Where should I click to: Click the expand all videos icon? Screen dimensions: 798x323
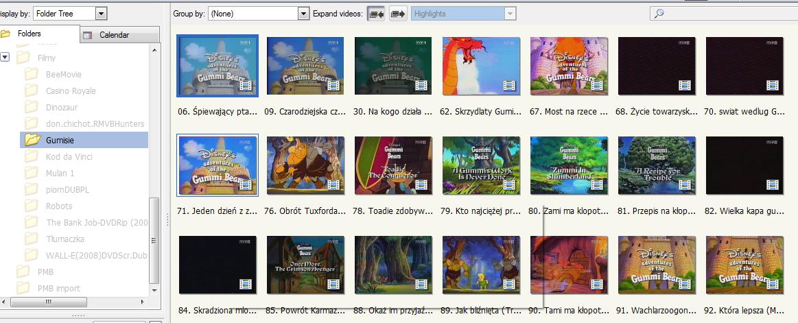pyautogui.click(x=398, y=14)
